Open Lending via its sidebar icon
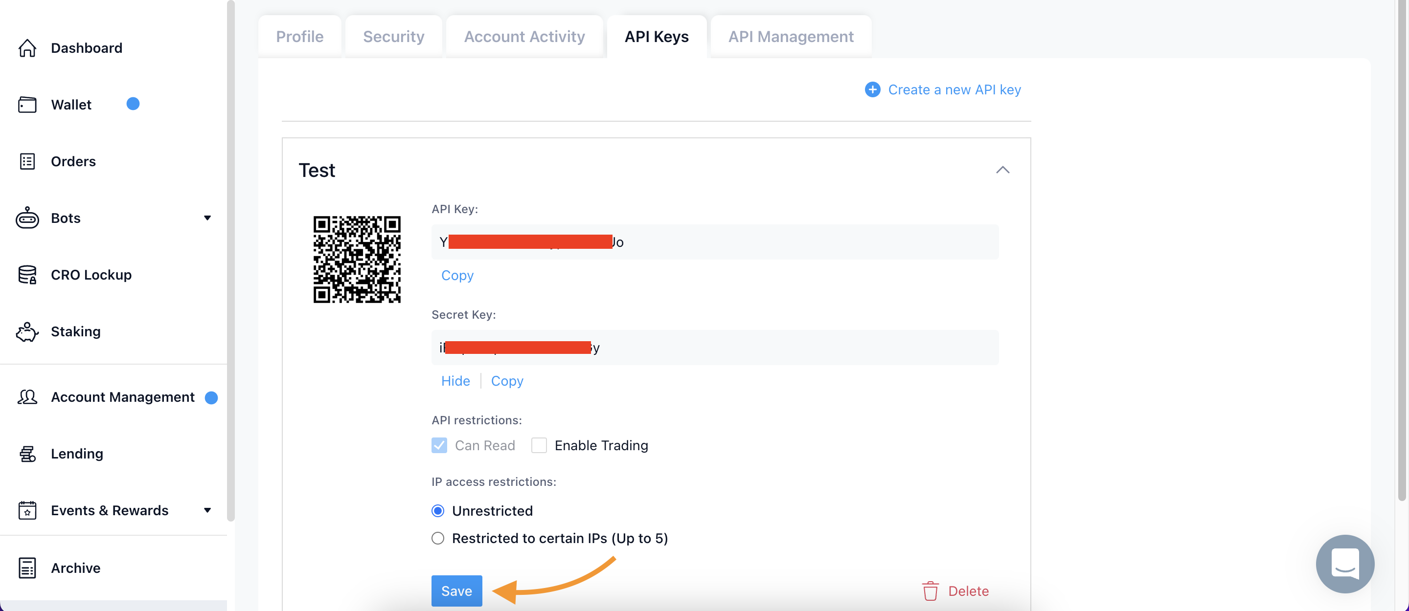Screen dimensions: 1409x611 [27, 454]
